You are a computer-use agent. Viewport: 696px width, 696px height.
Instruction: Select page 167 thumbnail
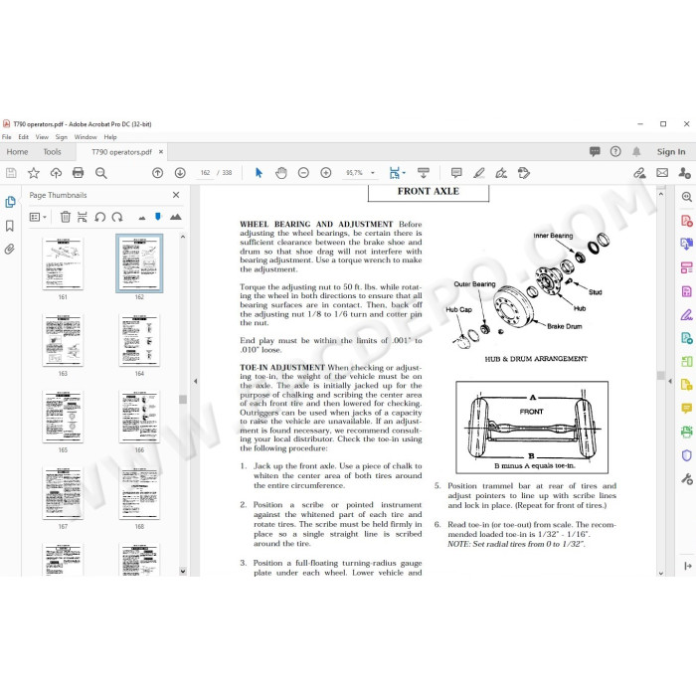63,493
